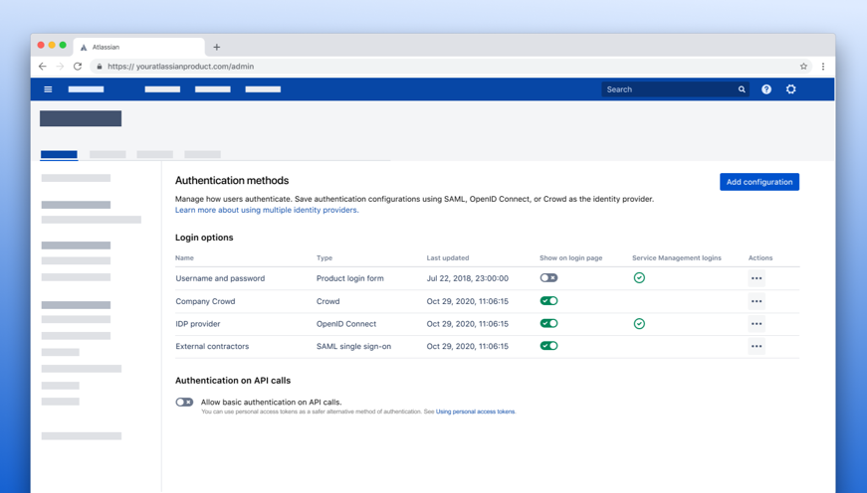Click the search magnifier icon
The height and width of the screenshot is (493, 867).
pos(742,89)
